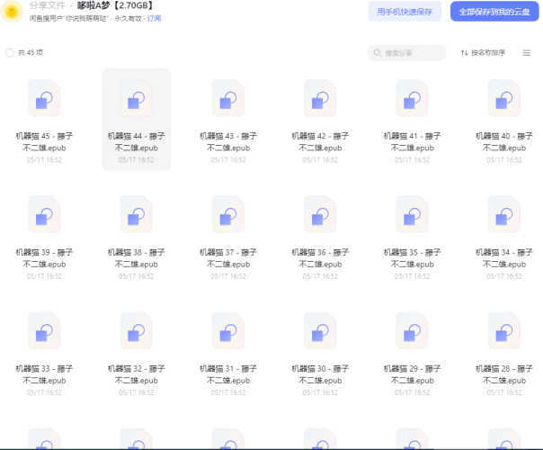This screenshot has width=543, height=450.
Task: Select the file name text 机器猫 32 - 藤子不二雄.epub
Action: point(137,374)
